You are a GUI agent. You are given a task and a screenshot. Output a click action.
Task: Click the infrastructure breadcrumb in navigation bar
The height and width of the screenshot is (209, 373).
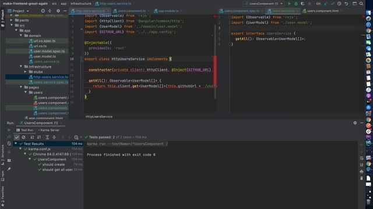pyautogui.click(x=81, y=3)
